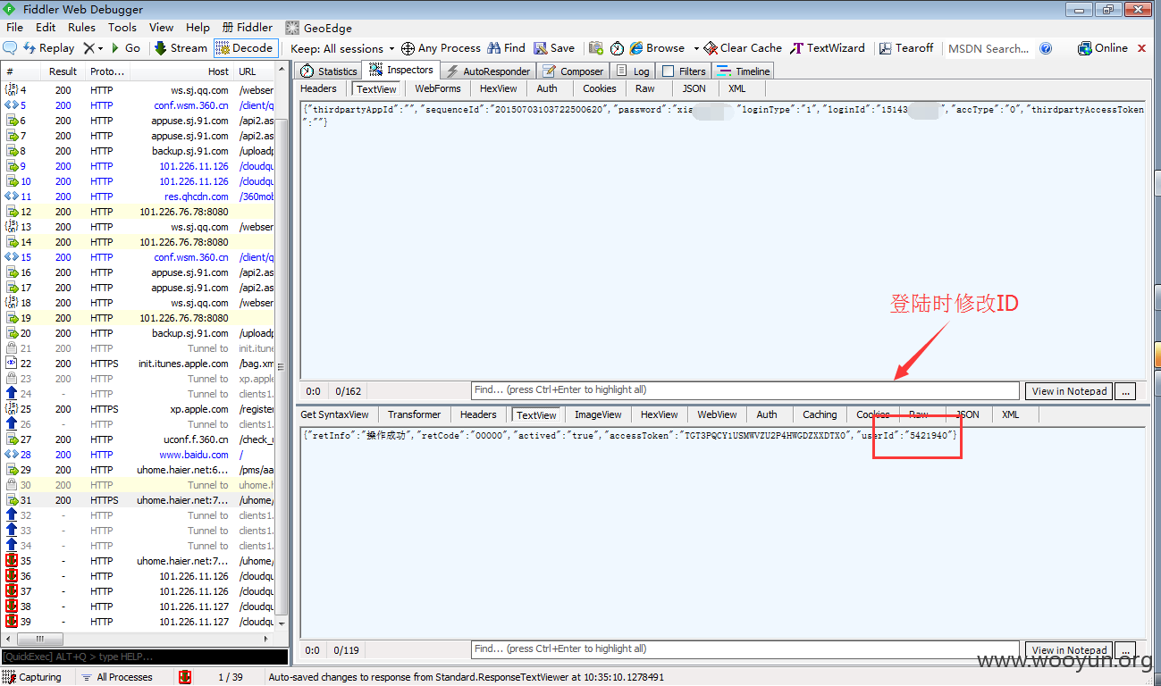Switch to the Log tab
The width and height of the screenshot is (1161, 686).
tap(634, 71)
